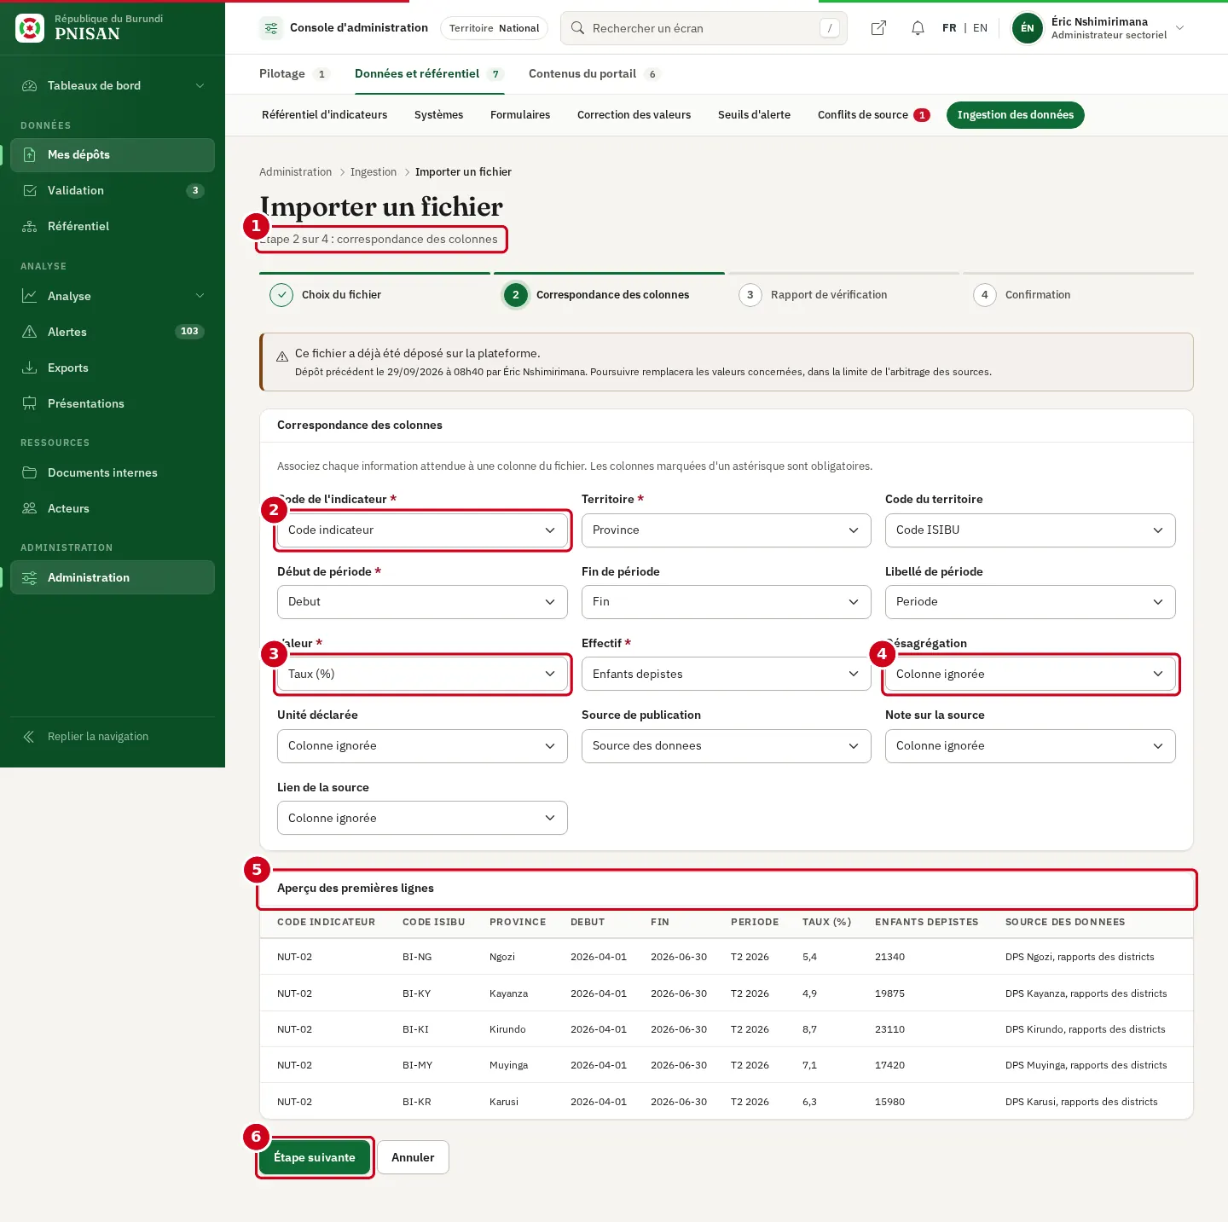Open the Territoire column dropdown

[x=727, y=530]
